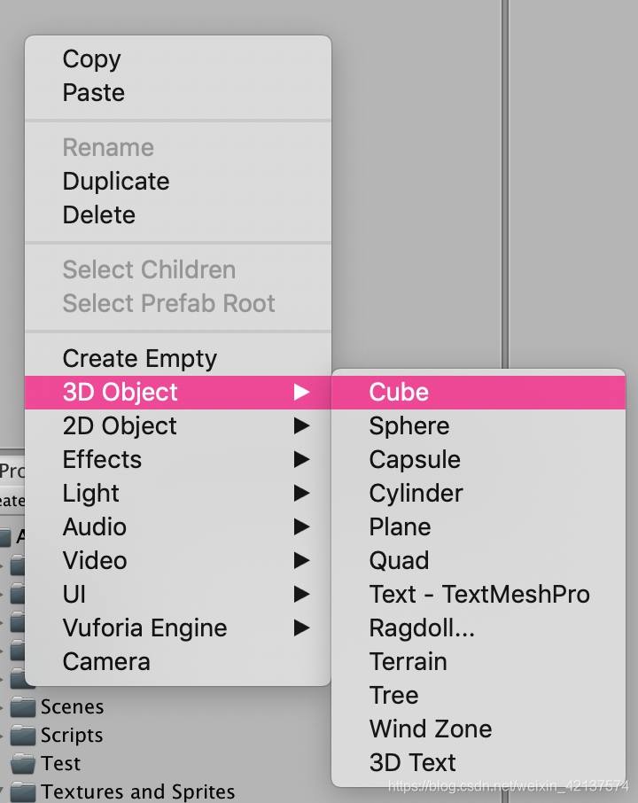Create a Ragdoll
Image resolution: width=638 pixels, height=803 pixels.
(422, 628)
